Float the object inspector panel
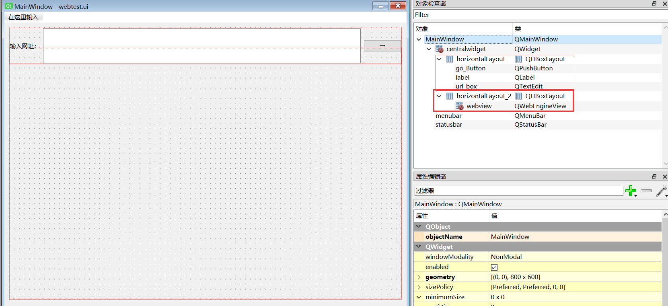 [x=654, y=4]
